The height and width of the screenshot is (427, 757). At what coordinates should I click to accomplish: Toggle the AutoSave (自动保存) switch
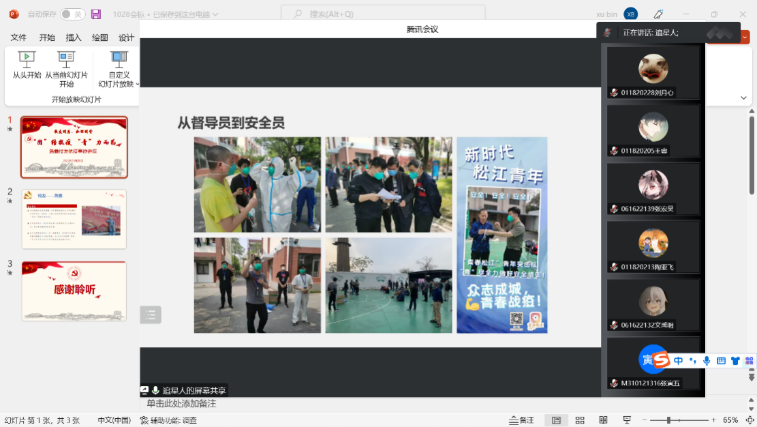(72, 14)
